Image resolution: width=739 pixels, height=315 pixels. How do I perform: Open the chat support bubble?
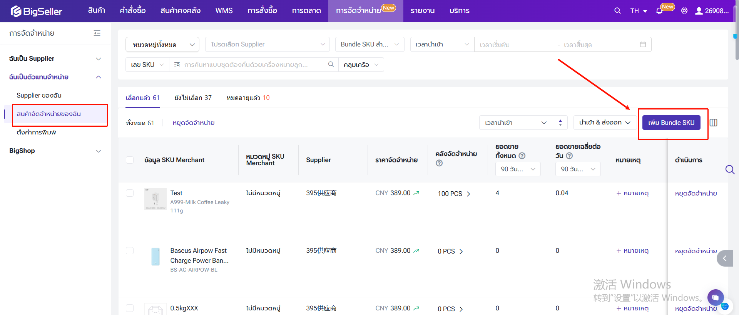point(715,298)
